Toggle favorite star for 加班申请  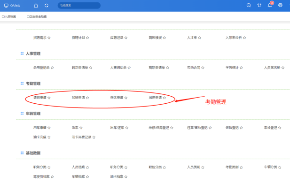coord(87,98)
